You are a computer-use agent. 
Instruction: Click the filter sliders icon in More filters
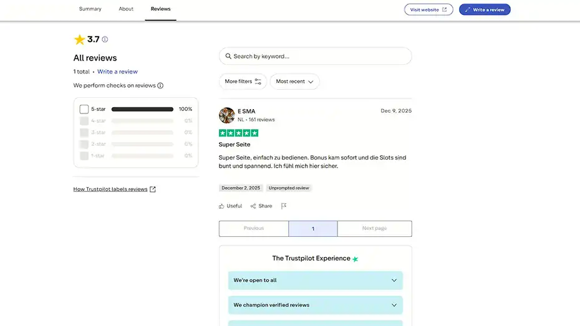[258, 81]
